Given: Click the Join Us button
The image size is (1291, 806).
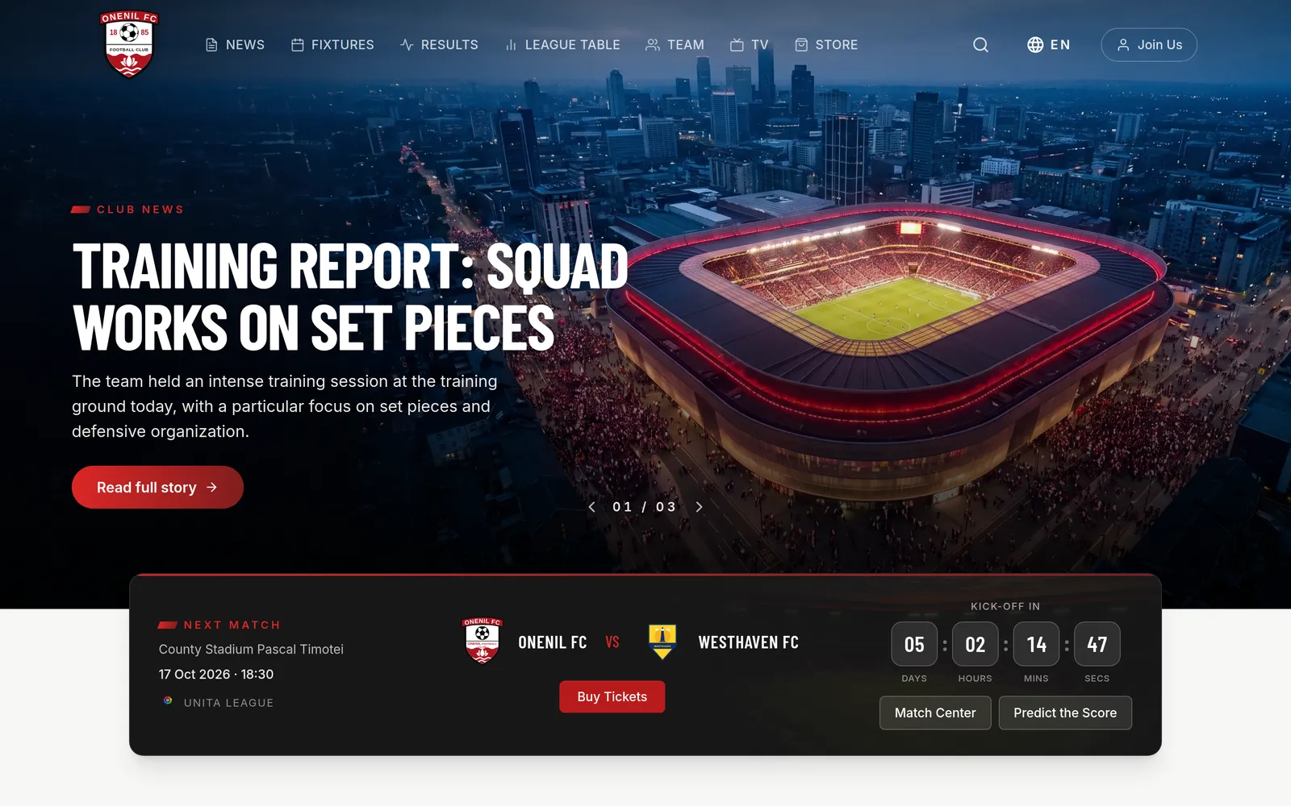Looking at the screenshot, I should pyautogui.click(x=1149, y=45).
